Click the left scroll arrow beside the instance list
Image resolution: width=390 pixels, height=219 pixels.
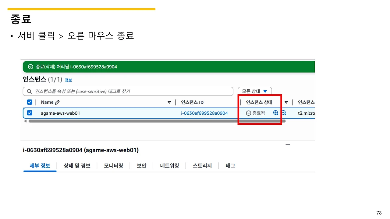(25, 121)
